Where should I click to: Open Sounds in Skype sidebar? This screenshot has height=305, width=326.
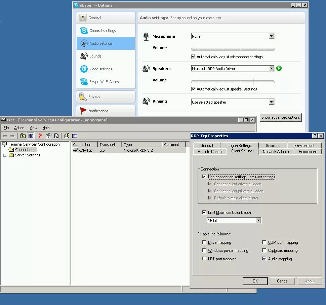[x=106, y=56]
